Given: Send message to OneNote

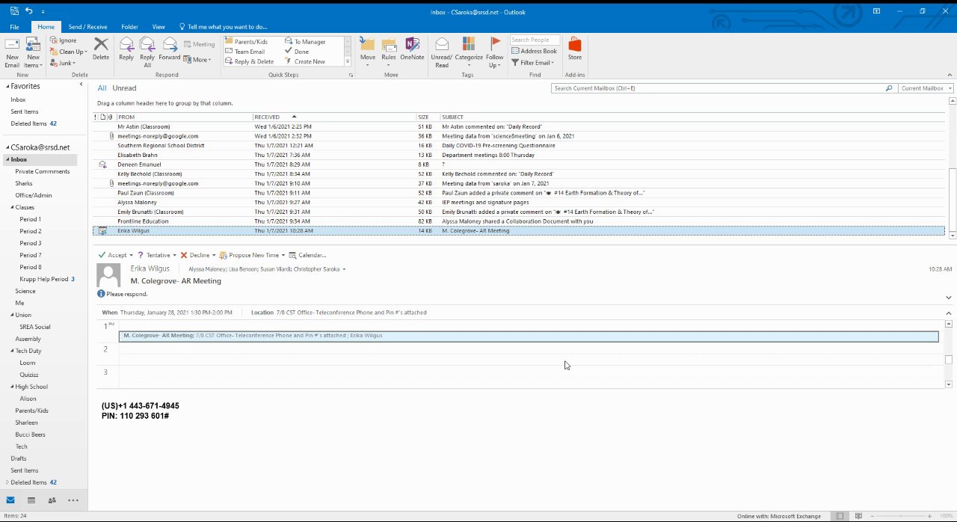Looking at the screenshot, I should point(412,49).
